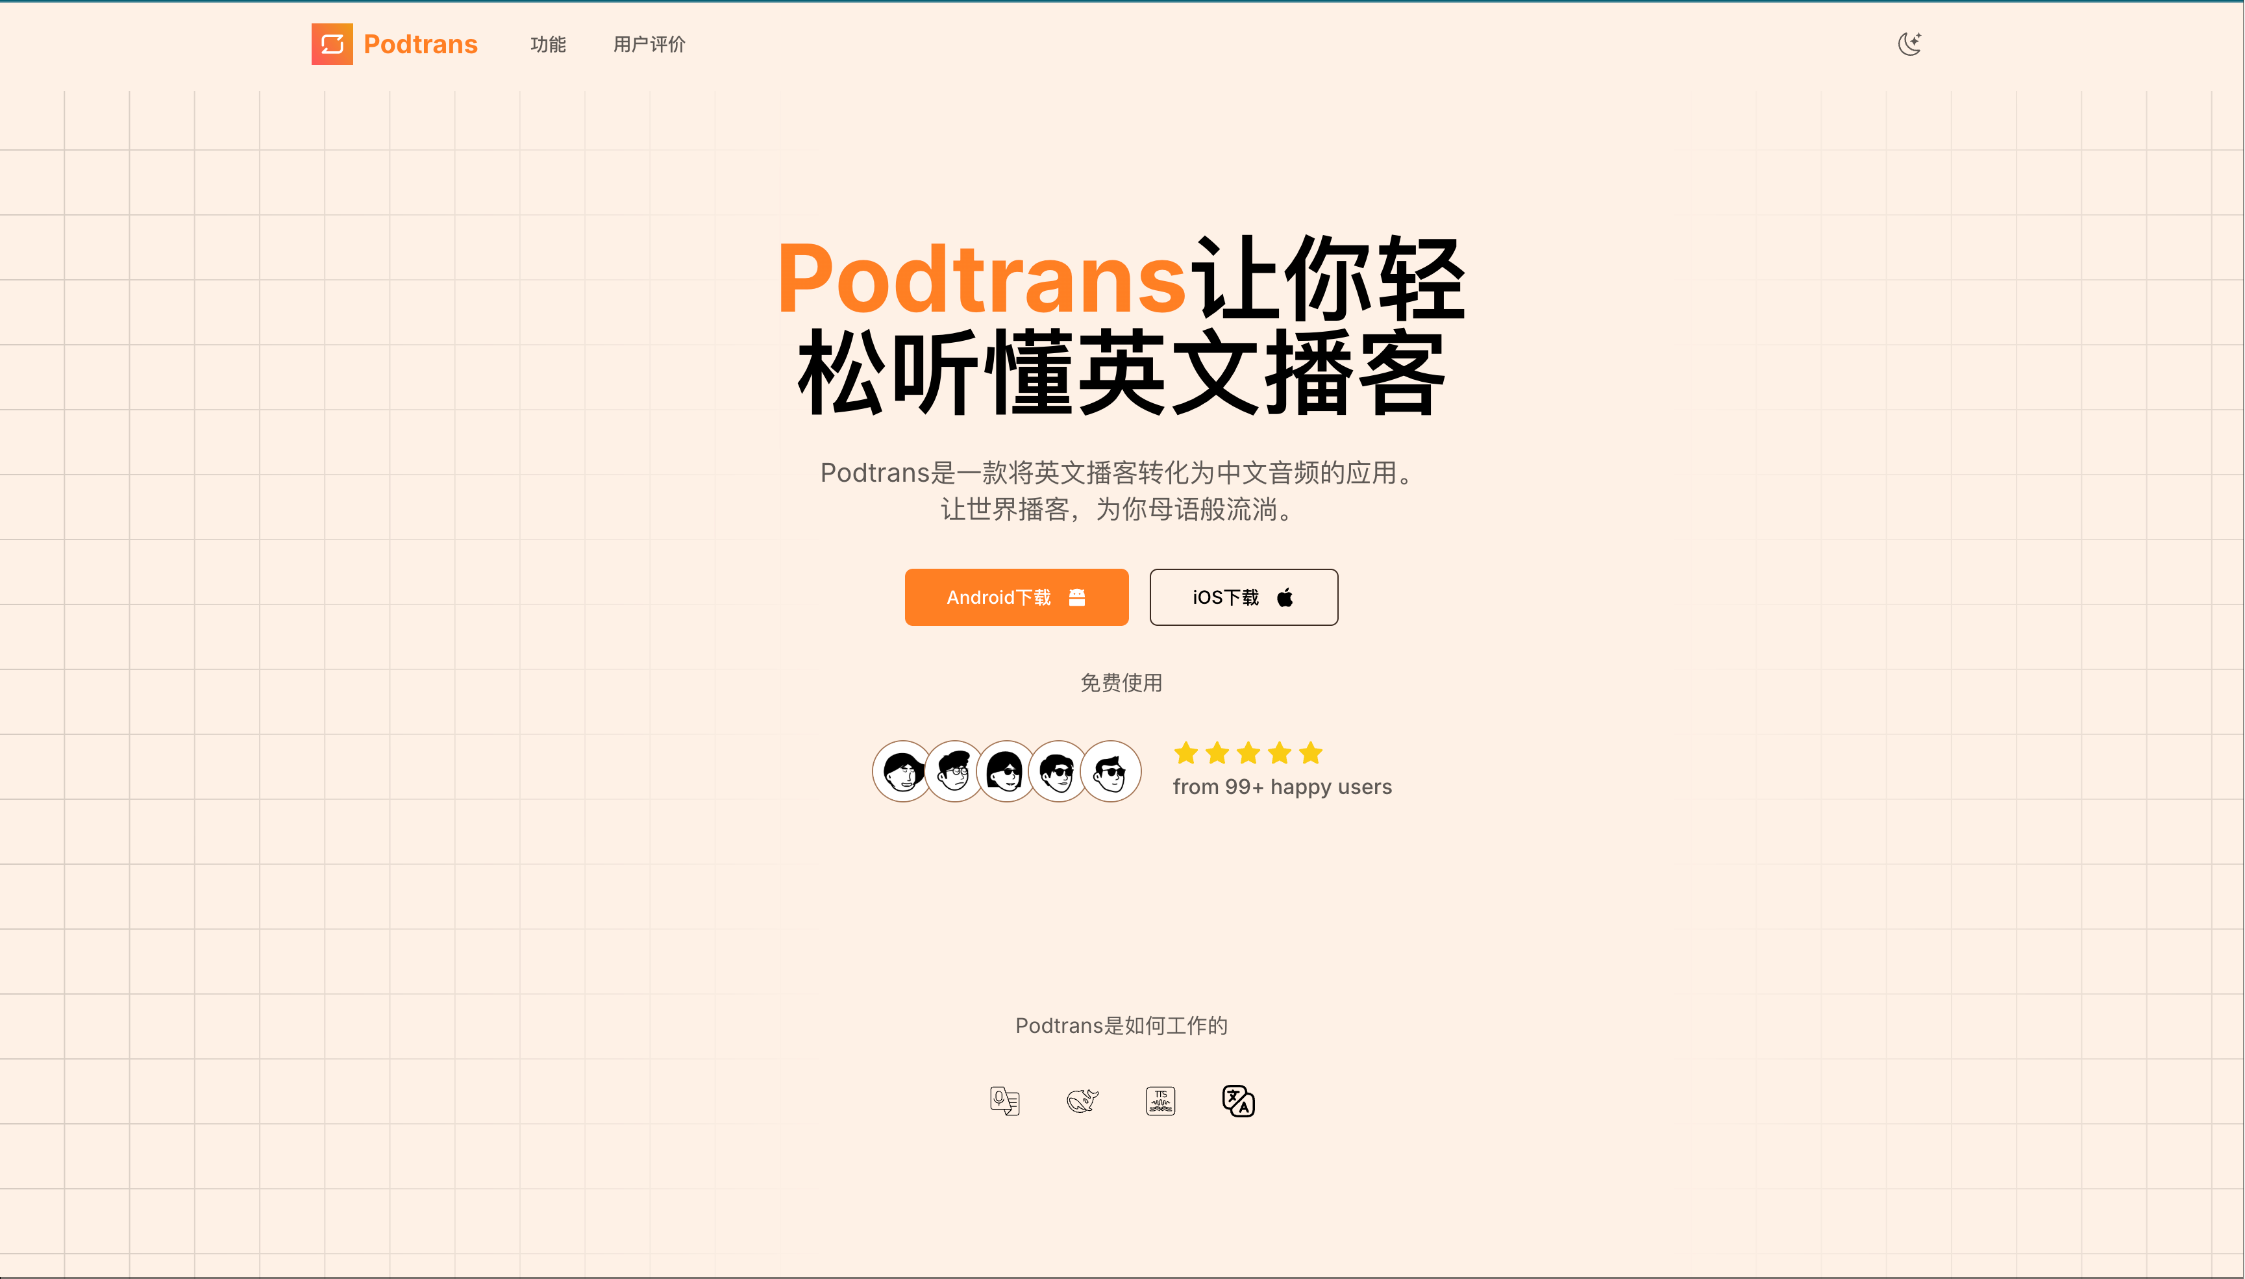Image resolution: width=2245 pixels, height=1279 pixels.
Task: Click the iOS下载 button
Action: [x=1244, y=597]
